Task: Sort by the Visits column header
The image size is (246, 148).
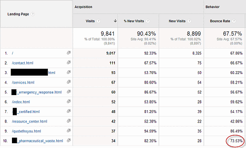Action: pos(90,21)
